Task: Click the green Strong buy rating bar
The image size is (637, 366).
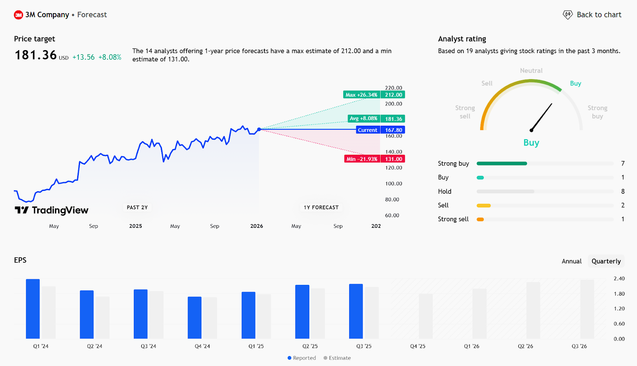Action: coord(502,164)
